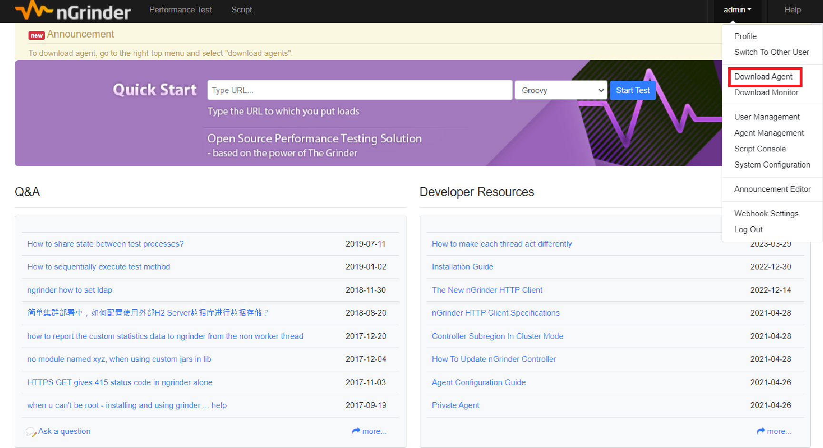
Task: Click the nGrinder logo
Action: click(x=72, y=10)
